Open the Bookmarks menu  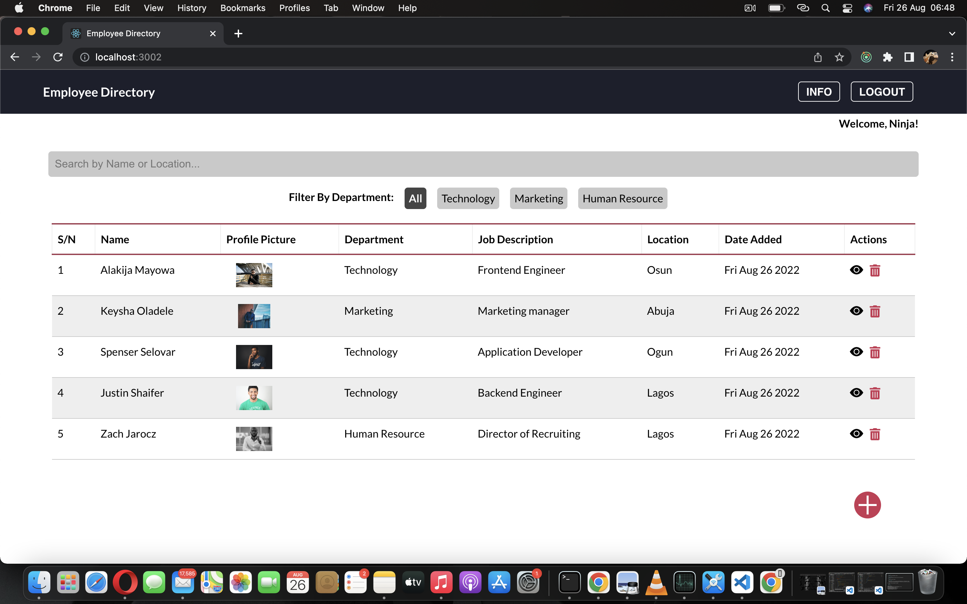tap(242, 8)
